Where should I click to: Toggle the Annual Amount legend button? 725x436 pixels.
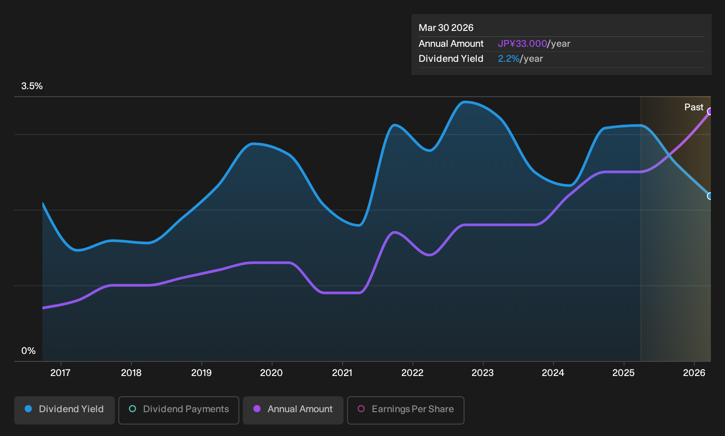pyautogui.click(x=293, y=410)
